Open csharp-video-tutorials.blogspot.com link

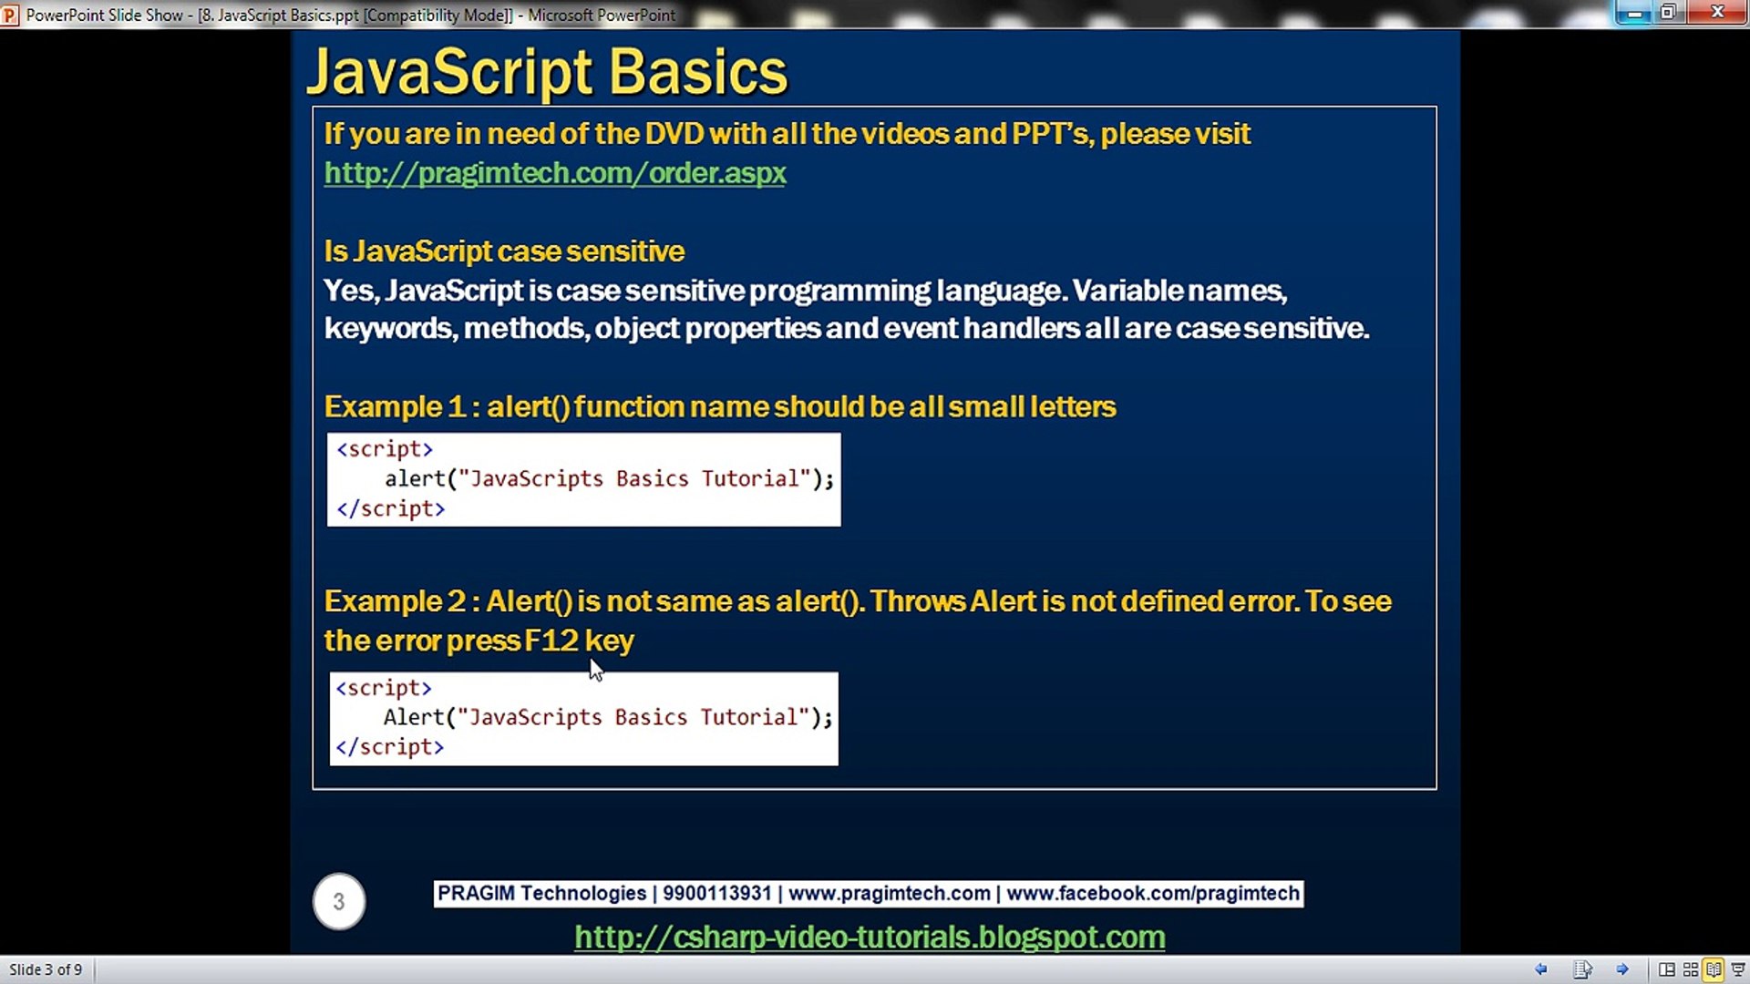tap(870, 937)
